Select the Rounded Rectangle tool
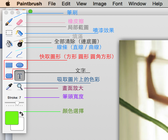This screenshot has height=140, width=168. (x=9, y=76)
